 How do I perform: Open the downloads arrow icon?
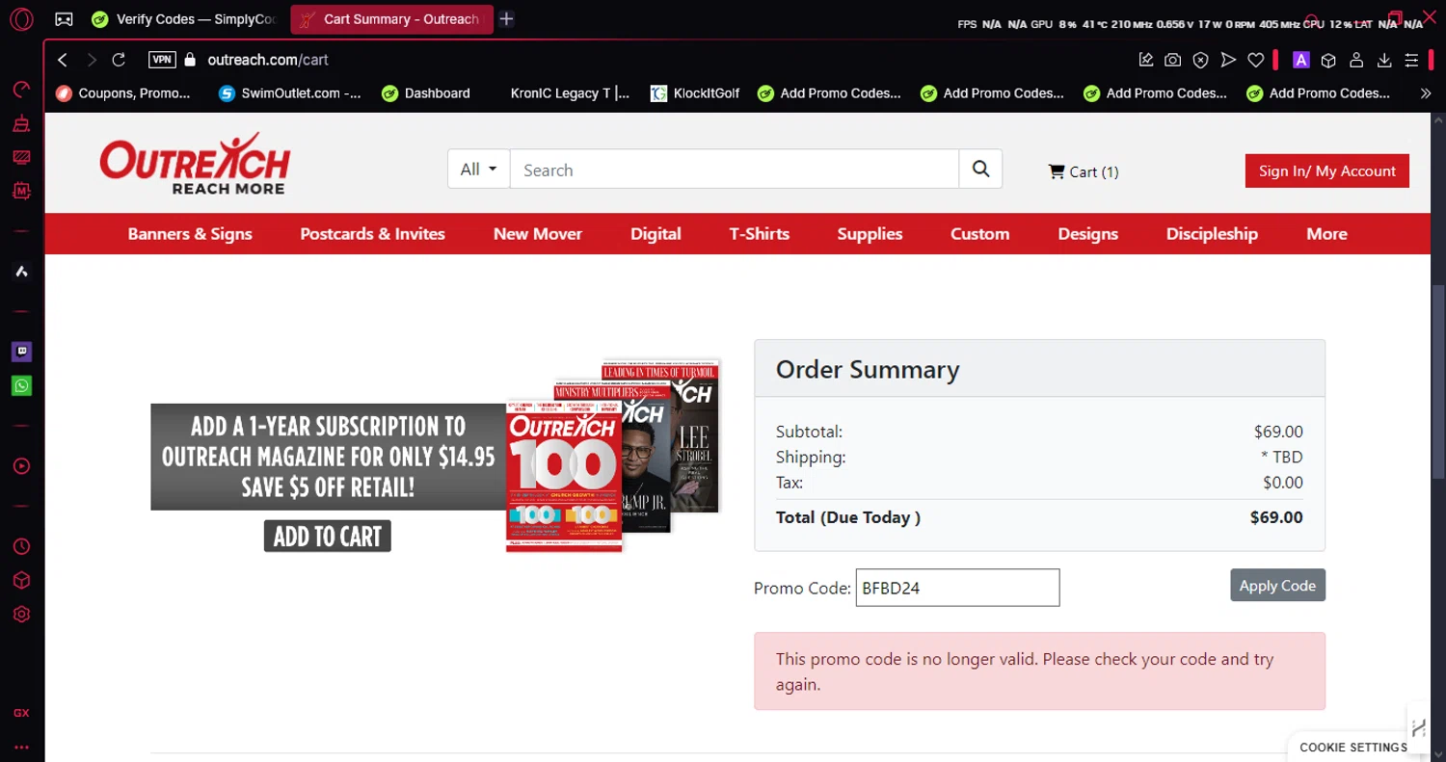click(x=1384, y=60)
